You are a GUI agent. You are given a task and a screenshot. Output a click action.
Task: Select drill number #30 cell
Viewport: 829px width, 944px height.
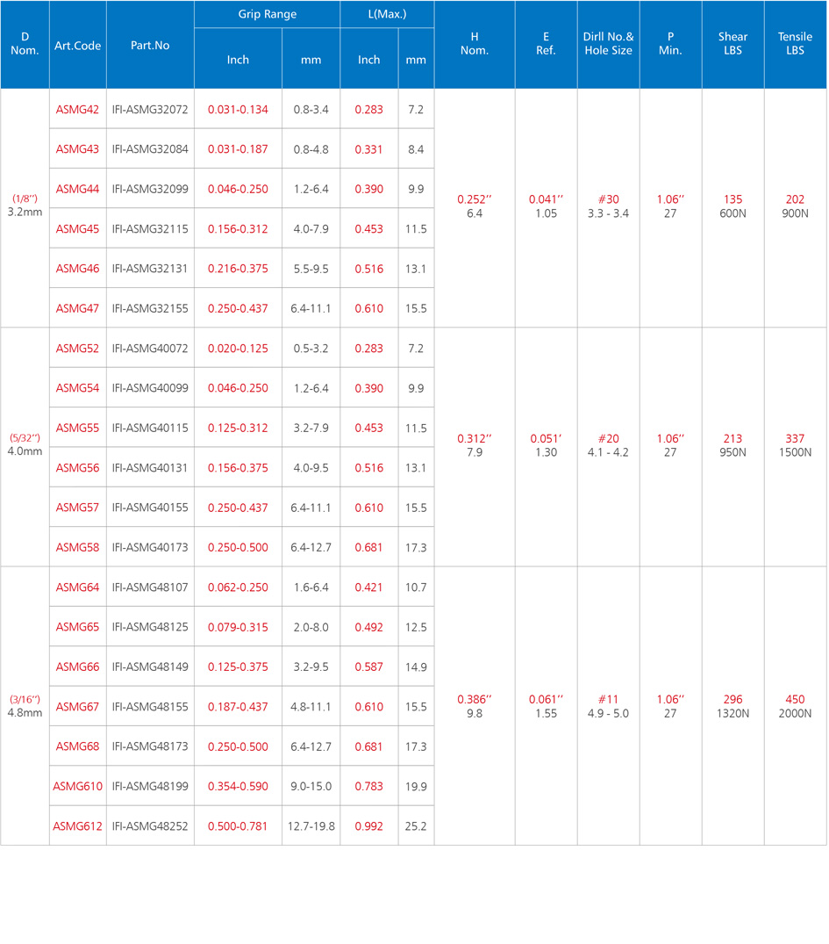(608, 206)
